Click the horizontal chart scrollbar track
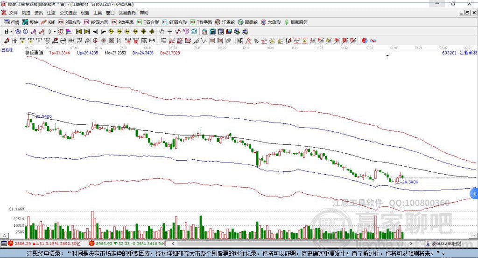 [293, 244]
